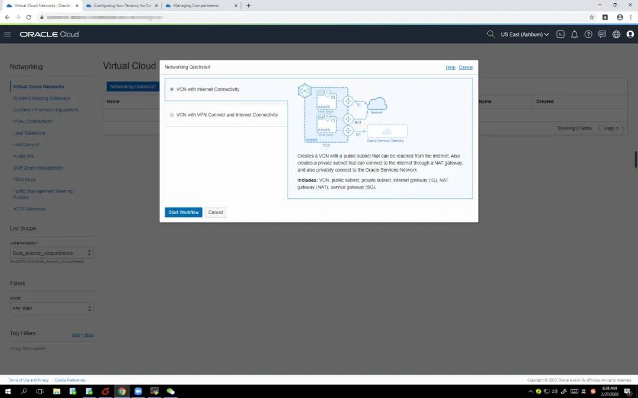Viewport: 638px width, 398px height.
Task: Click the Networking Quickstart background button
Action: tap(133, 87)
